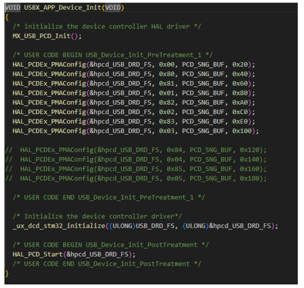Viewport: 304px width, 288px height.
Task: Click the commented PMAConfig line with 0x84
Action: 136,150
